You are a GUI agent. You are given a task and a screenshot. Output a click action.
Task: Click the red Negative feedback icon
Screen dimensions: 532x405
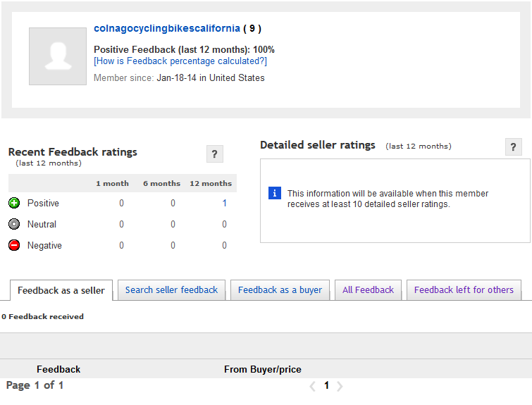[14, 245]
